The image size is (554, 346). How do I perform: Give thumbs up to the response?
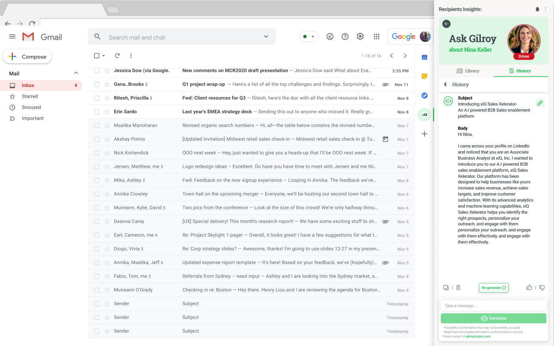[x=529, y=288]
